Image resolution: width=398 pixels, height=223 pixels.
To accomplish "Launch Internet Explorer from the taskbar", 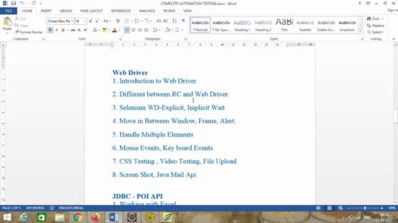I will 24,217.
